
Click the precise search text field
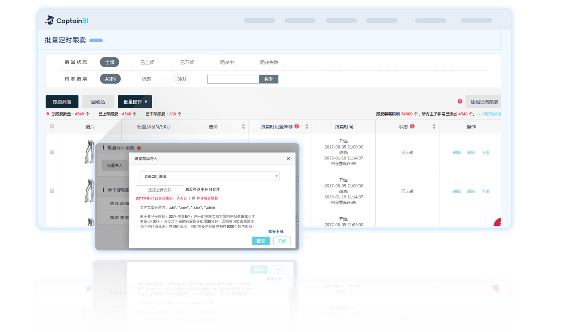pyautogui.click(x=233, y=79)
